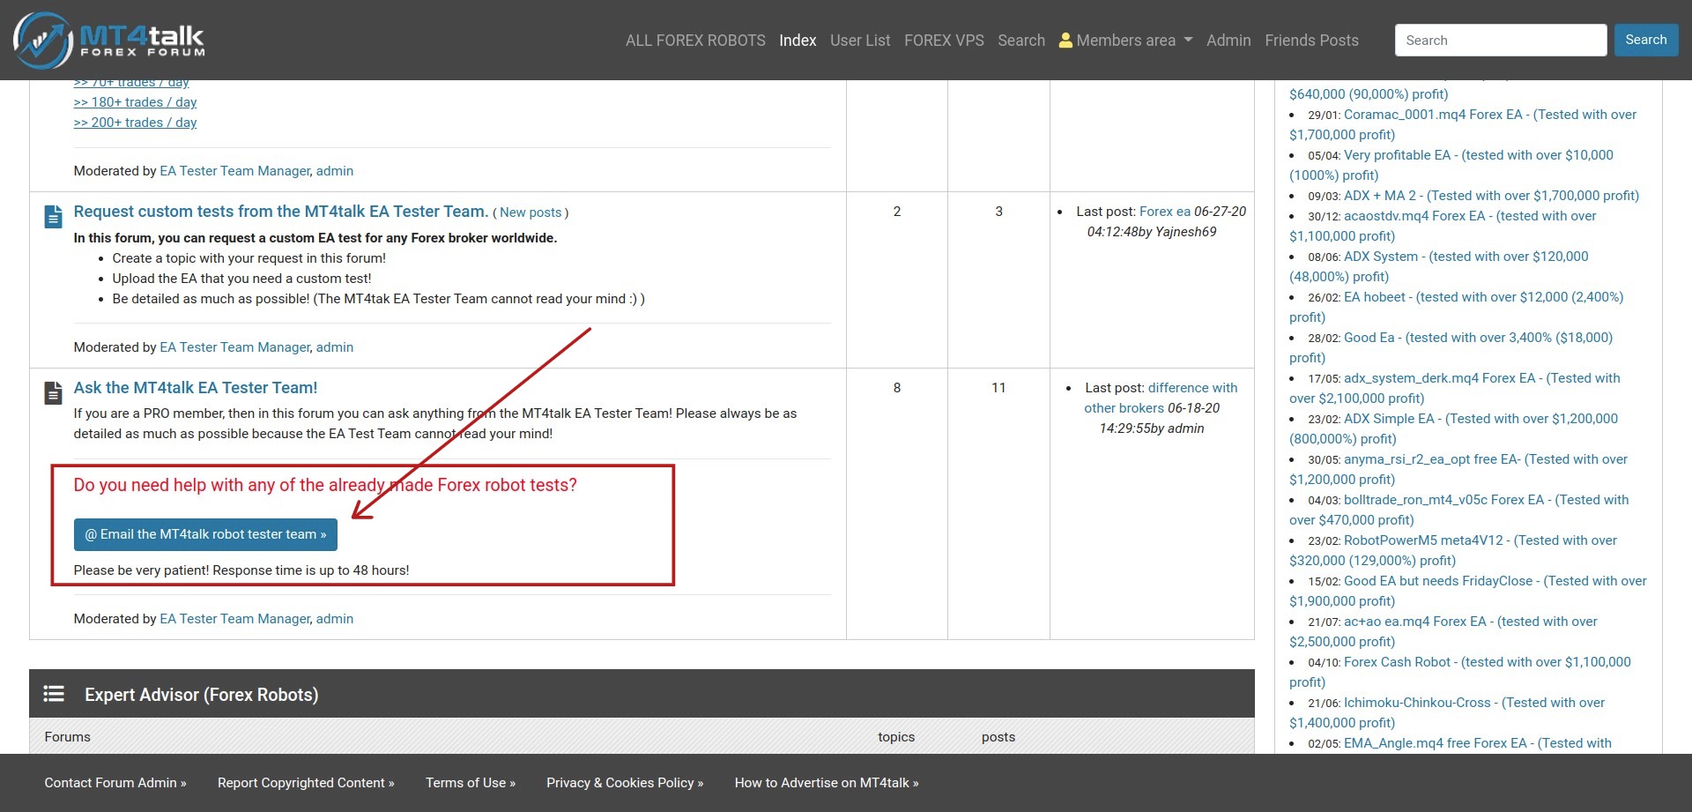The image size is (1692, 812).
Task: Open FOREX VPS in the navbar
Action: pyautogui.click(x=944, y=41)
